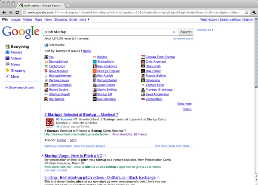Click the TechCrunch TC logo icon

point(46,66)
